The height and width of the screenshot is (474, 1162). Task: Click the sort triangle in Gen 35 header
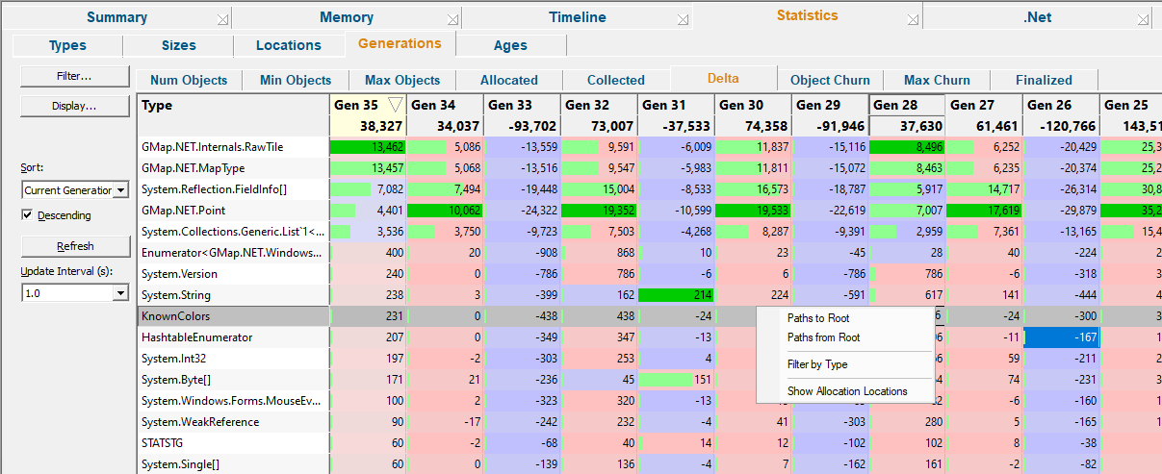pyautogui.click(x=394, y=105)
